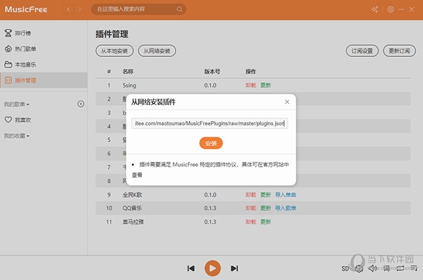Click the MusicFree logo
423x280 pixels.
[26, 9]
